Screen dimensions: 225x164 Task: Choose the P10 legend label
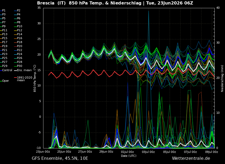pos(20,26)
